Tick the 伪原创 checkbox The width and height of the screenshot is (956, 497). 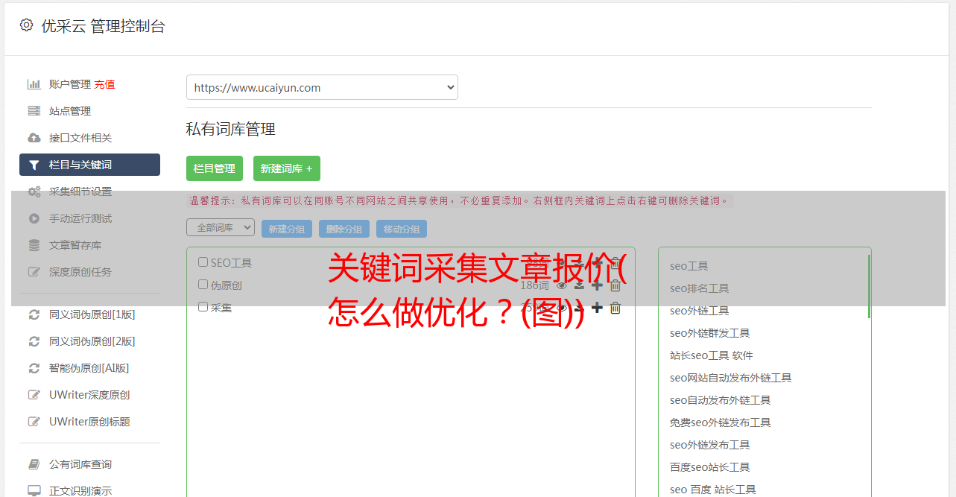[x=203, y=284]
